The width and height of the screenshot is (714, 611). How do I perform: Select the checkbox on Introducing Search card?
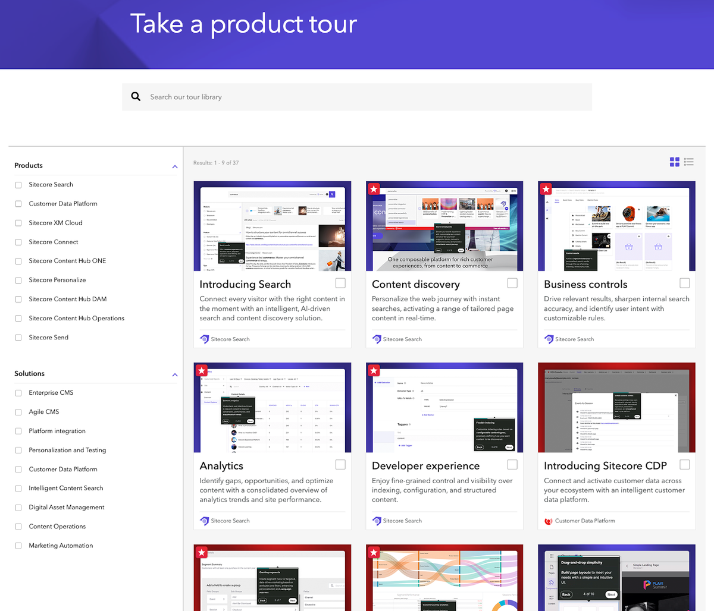coord(340,283)
